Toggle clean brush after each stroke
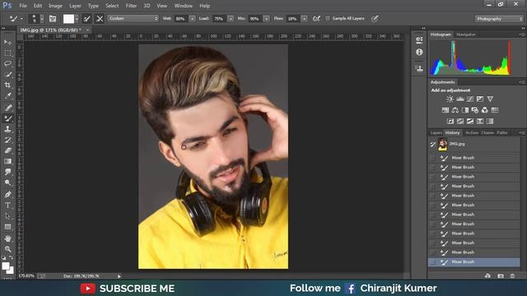 (x=100, y=19)
